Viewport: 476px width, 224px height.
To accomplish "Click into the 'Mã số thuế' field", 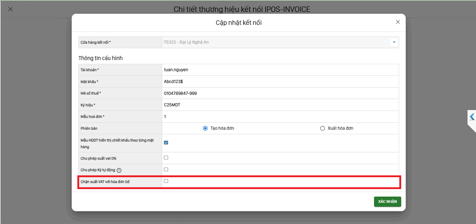I will coord(280,93).
